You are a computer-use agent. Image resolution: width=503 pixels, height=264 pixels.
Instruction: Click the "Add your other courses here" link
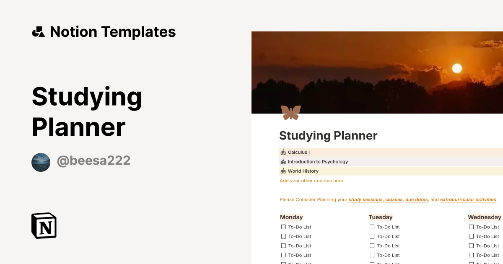(311, 181)
